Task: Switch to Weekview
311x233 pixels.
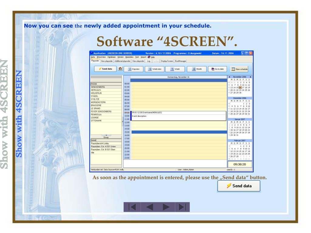Action: 155,69
